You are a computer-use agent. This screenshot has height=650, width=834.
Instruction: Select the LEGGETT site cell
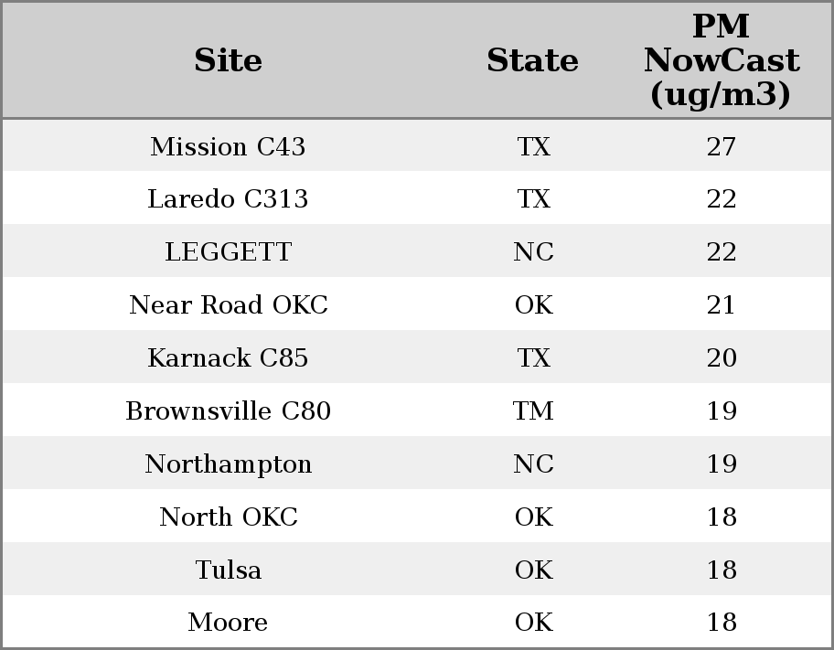[x=228, y=252]
